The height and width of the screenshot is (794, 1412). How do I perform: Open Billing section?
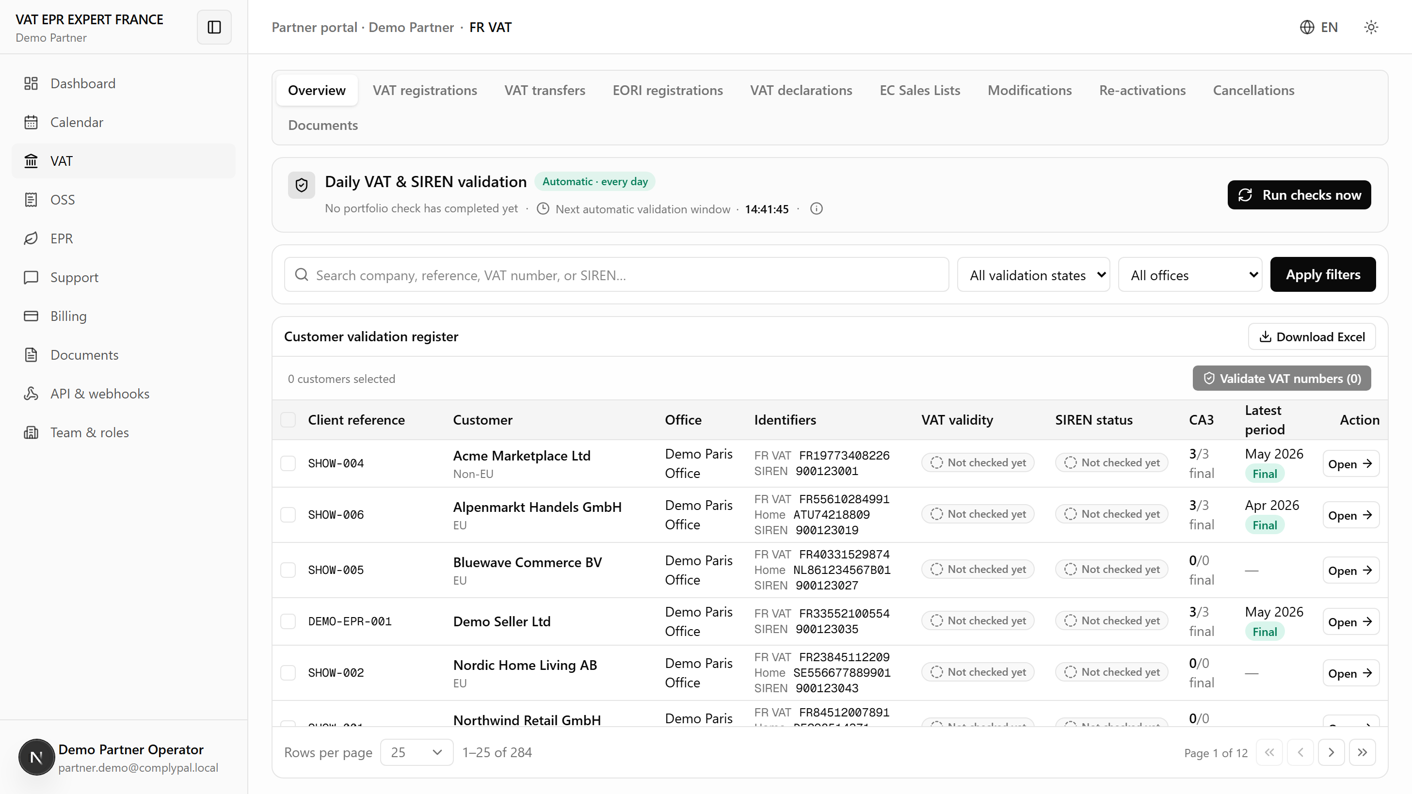(x=123, y=316)
